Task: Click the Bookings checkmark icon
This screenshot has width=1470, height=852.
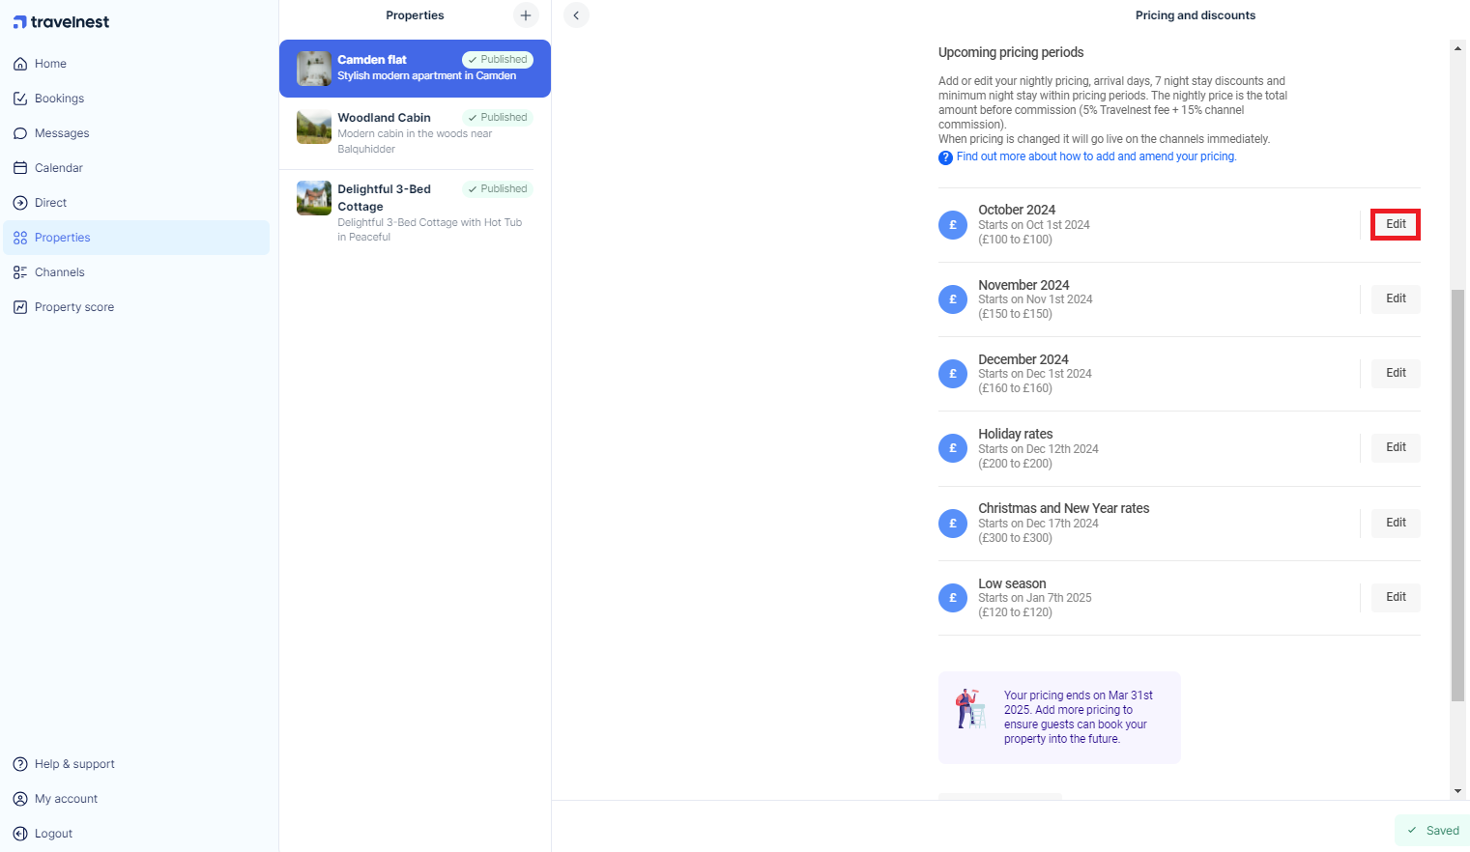Action: point(20,99)
